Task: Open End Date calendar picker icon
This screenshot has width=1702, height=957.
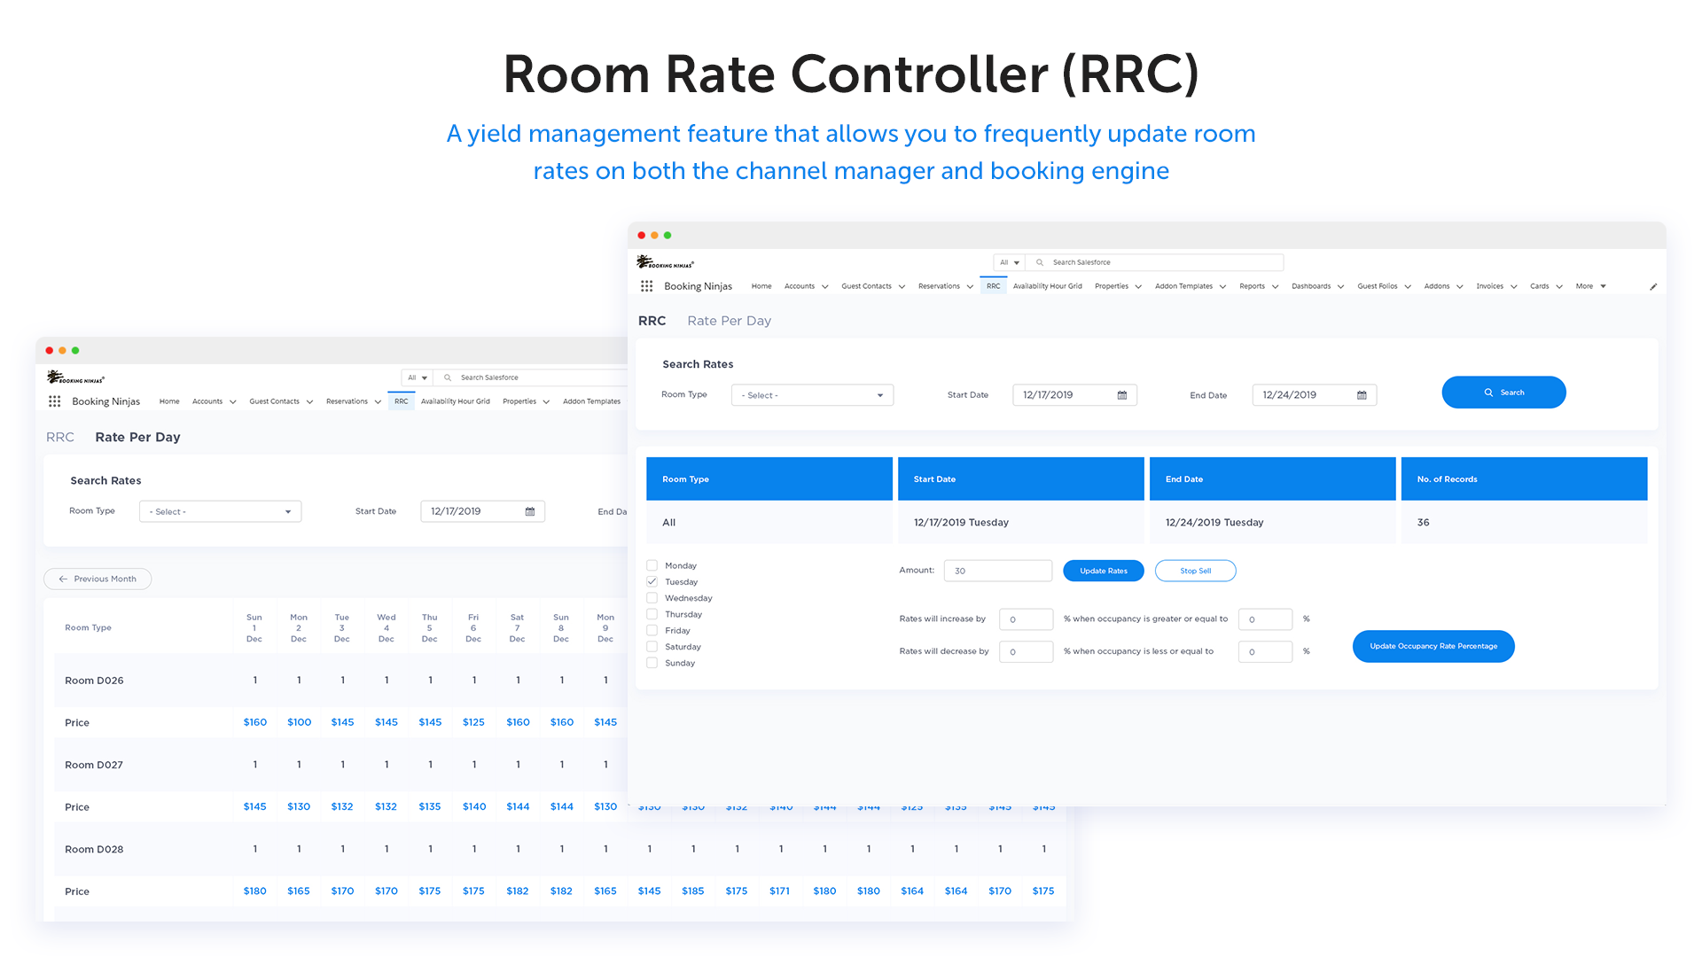Action: [1362, 395]
